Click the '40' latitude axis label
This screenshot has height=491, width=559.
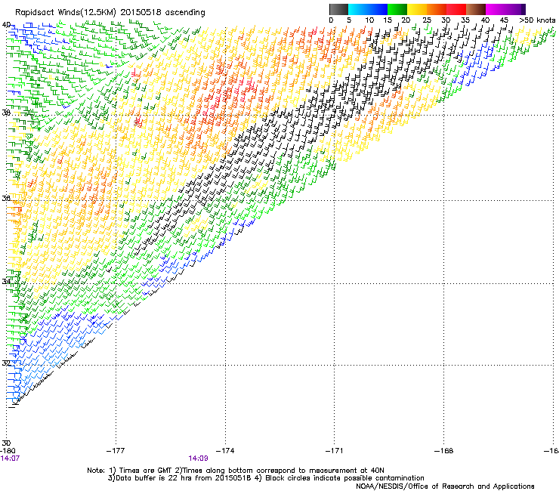[6, 25]
